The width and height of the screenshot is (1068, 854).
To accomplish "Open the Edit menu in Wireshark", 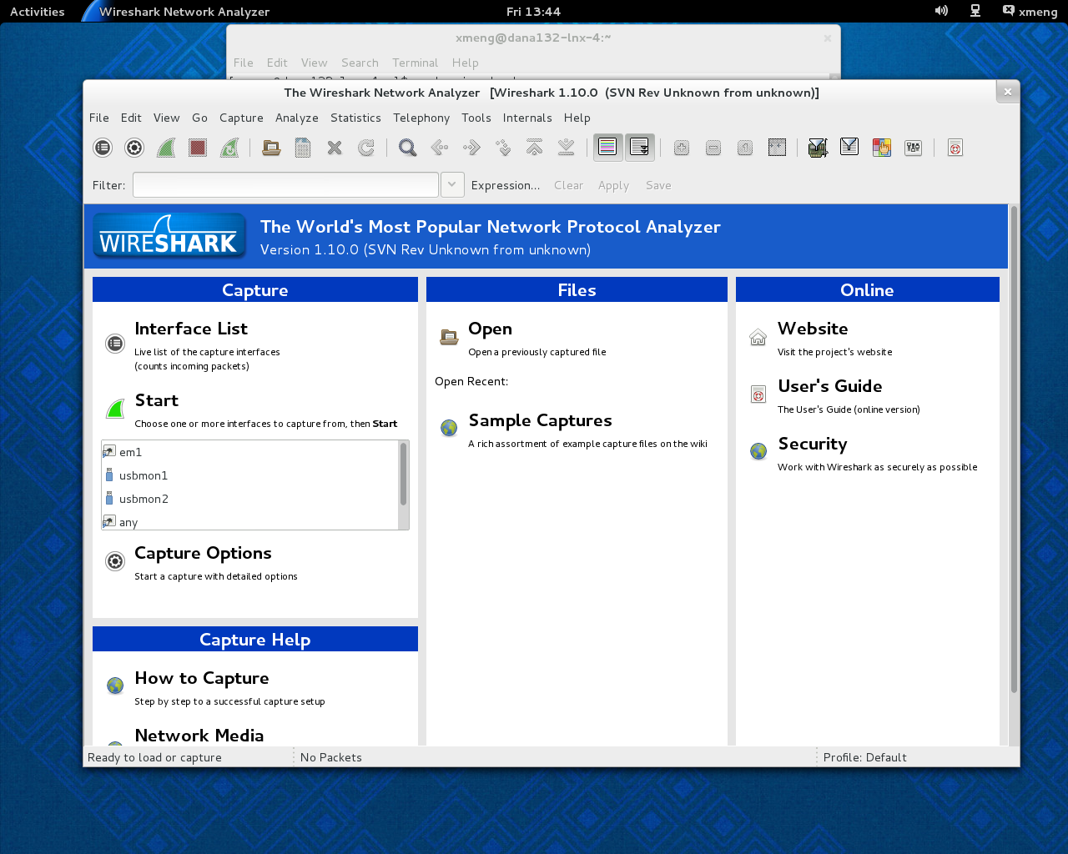I will tap(131, 118).
